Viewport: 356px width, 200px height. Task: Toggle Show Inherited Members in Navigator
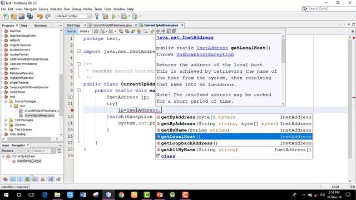click(6, 179)
